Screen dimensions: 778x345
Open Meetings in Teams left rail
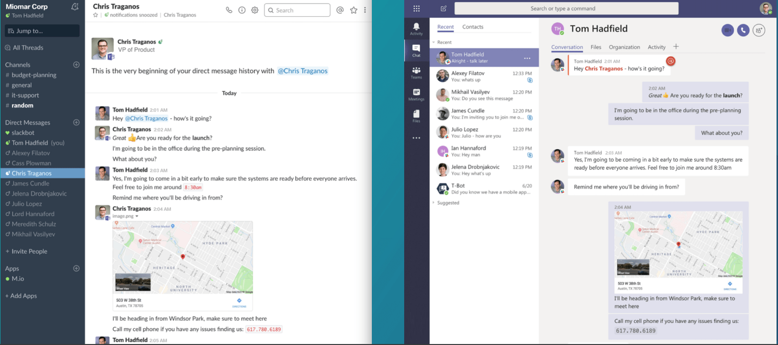tap(416, 95)
